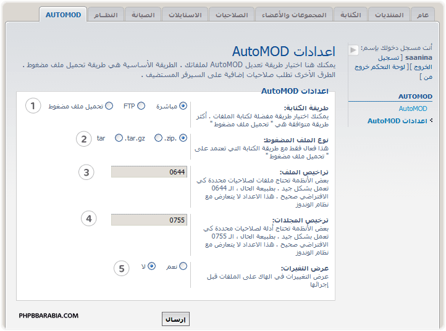This screenshot has height=331, width=446.
Task: Click the تسجيل الخروج link
Action: pyautogui.click(x=405, y=62)
